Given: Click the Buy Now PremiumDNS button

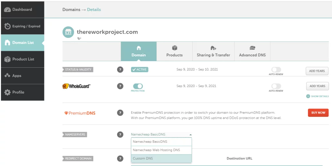Looking at the screenshot, I should (318, 113).
